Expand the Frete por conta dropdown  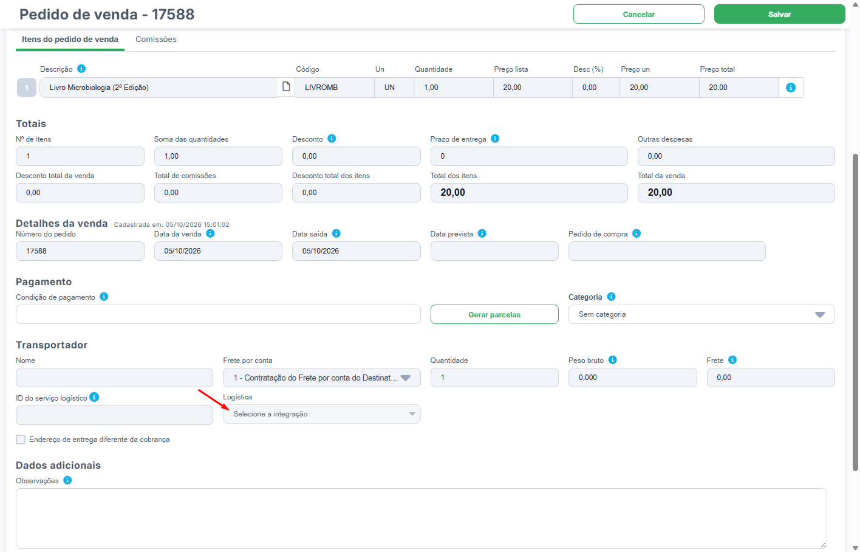322,378
